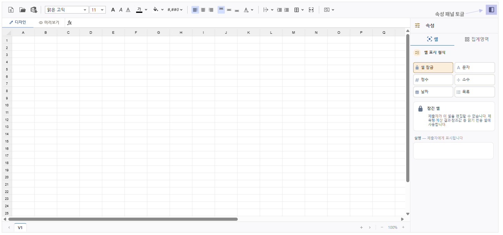Choose the 소수 cell format

coord(474,80)
